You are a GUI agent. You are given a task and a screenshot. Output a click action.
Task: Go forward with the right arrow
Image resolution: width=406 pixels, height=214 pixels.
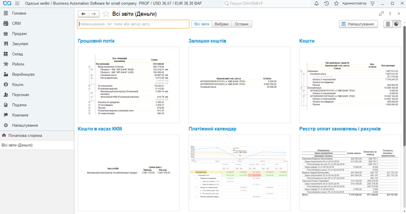coord(94,14)
